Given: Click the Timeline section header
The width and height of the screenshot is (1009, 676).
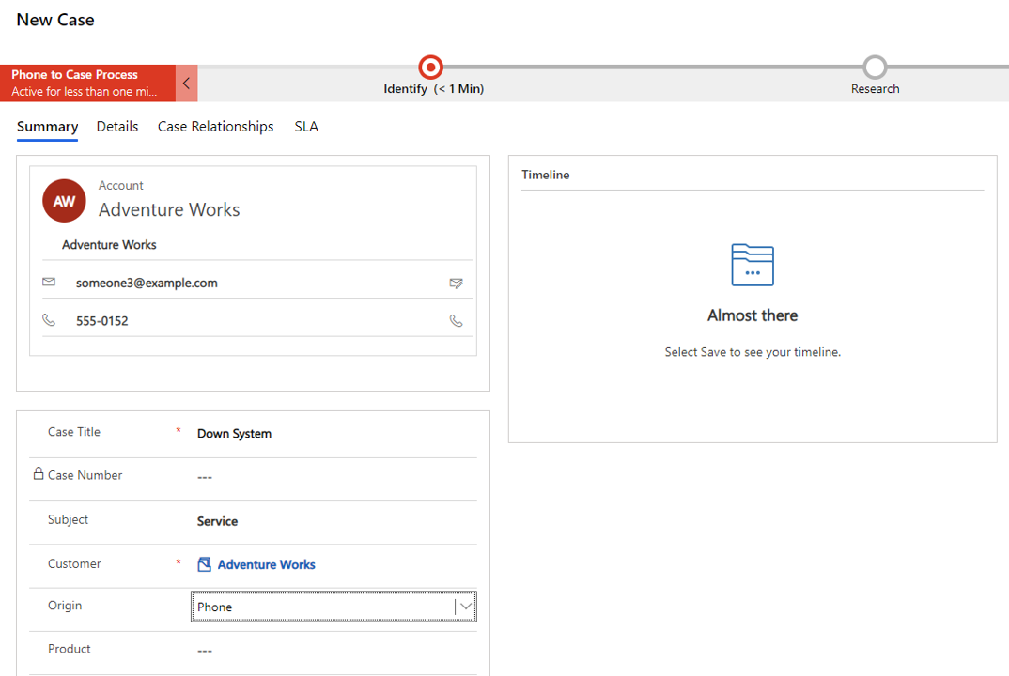Looking at the screenshot, I should coord(546,175).
